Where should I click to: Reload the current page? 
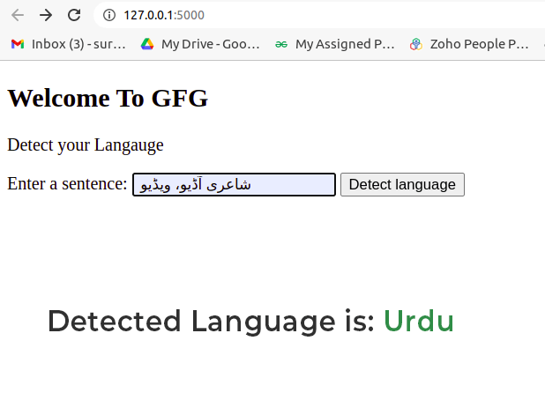(x=74, y=15)
